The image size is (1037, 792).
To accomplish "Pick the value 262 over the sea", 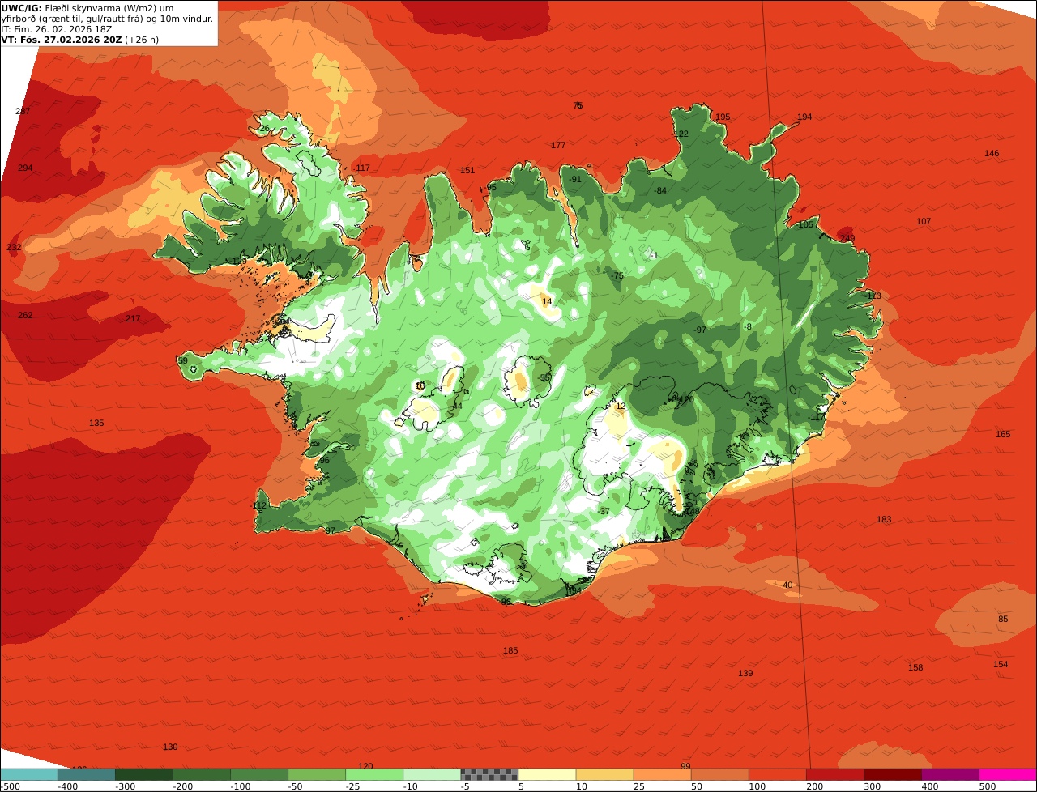I will tap(25, 315).
